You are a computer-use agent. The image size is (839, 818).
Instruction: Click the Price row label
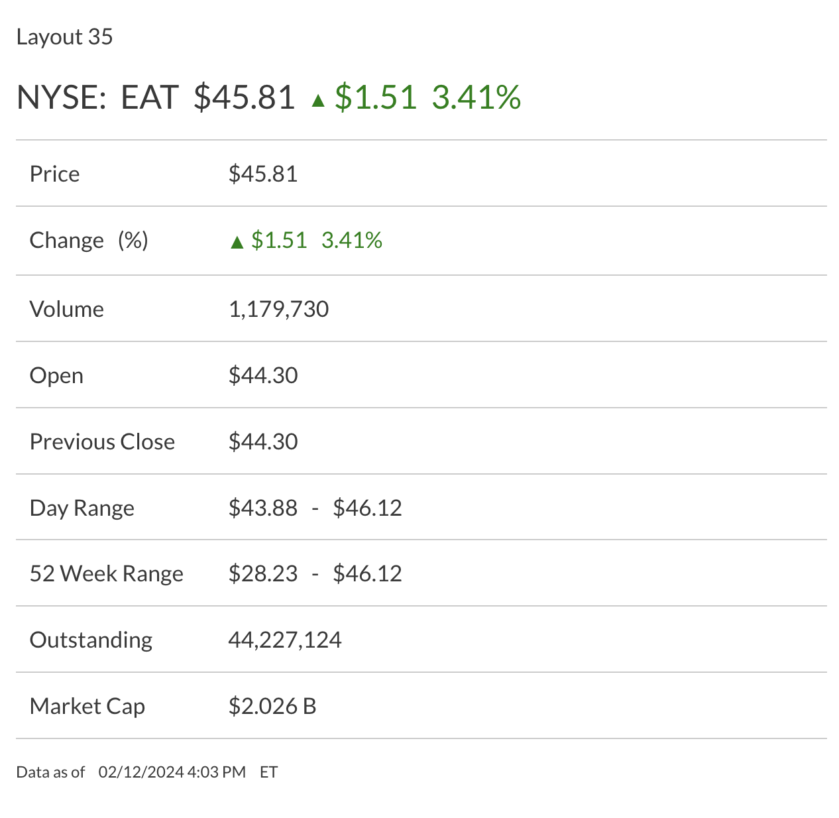[54, 174]
